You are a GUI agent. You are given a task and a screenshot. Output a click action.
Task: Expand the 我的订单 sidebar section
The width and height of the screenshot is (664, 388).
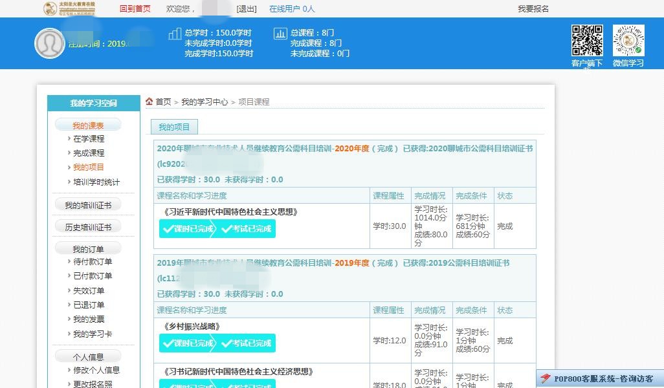(88, 249)
